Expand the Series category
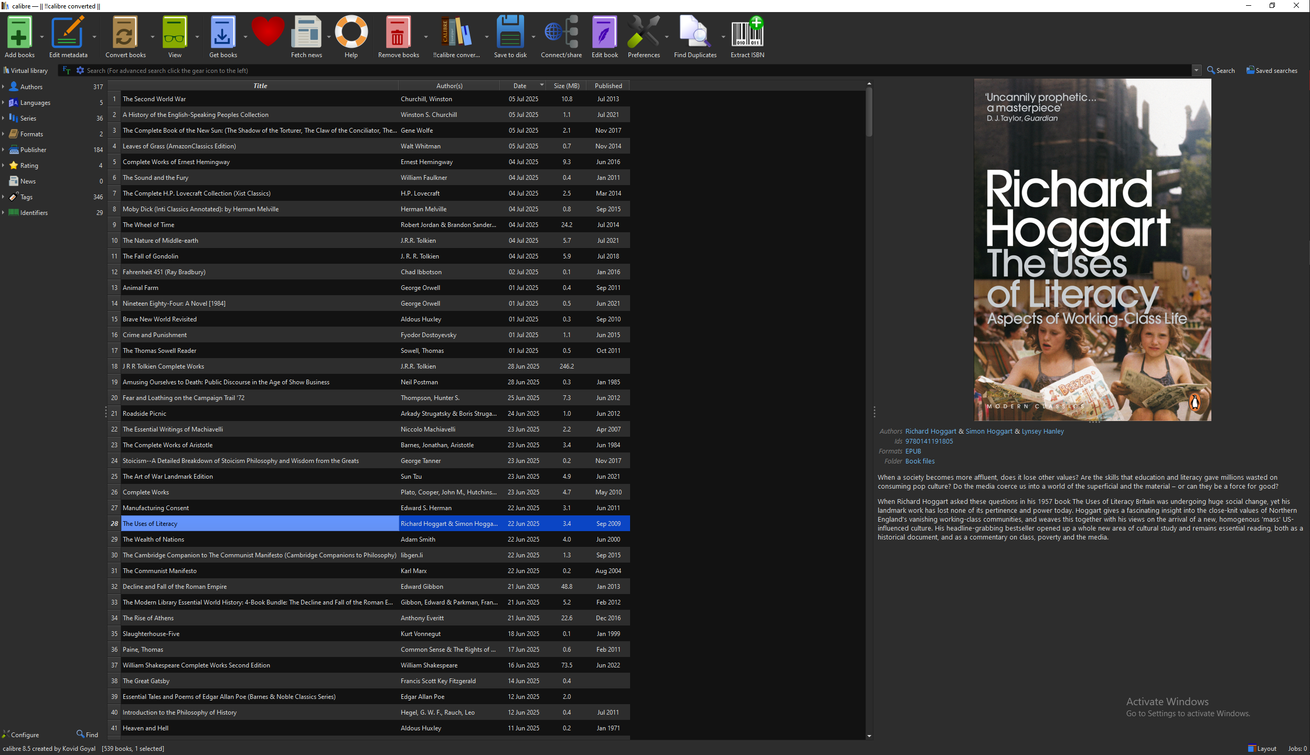 click(x=3, y=118)
